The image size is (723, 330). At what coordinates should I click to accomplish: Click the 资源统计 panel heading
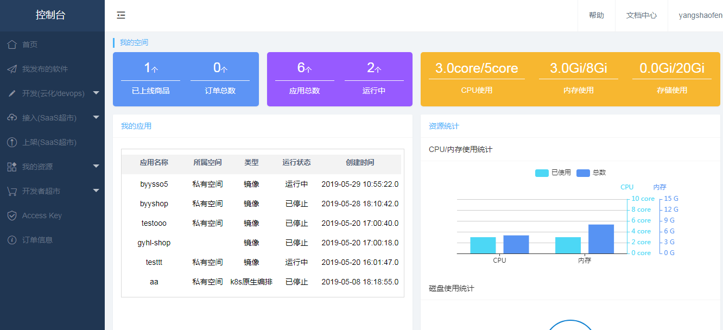click(x=444, y=126)
